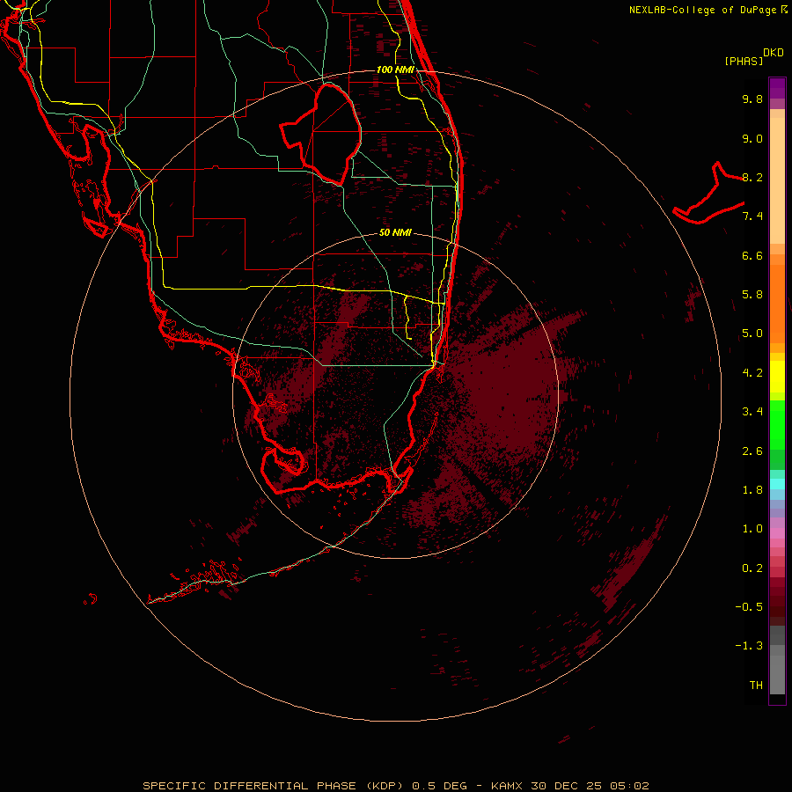Click the gray TH segment of color bar
Screen dimensions: 792x792
click(x=777, y=674)
